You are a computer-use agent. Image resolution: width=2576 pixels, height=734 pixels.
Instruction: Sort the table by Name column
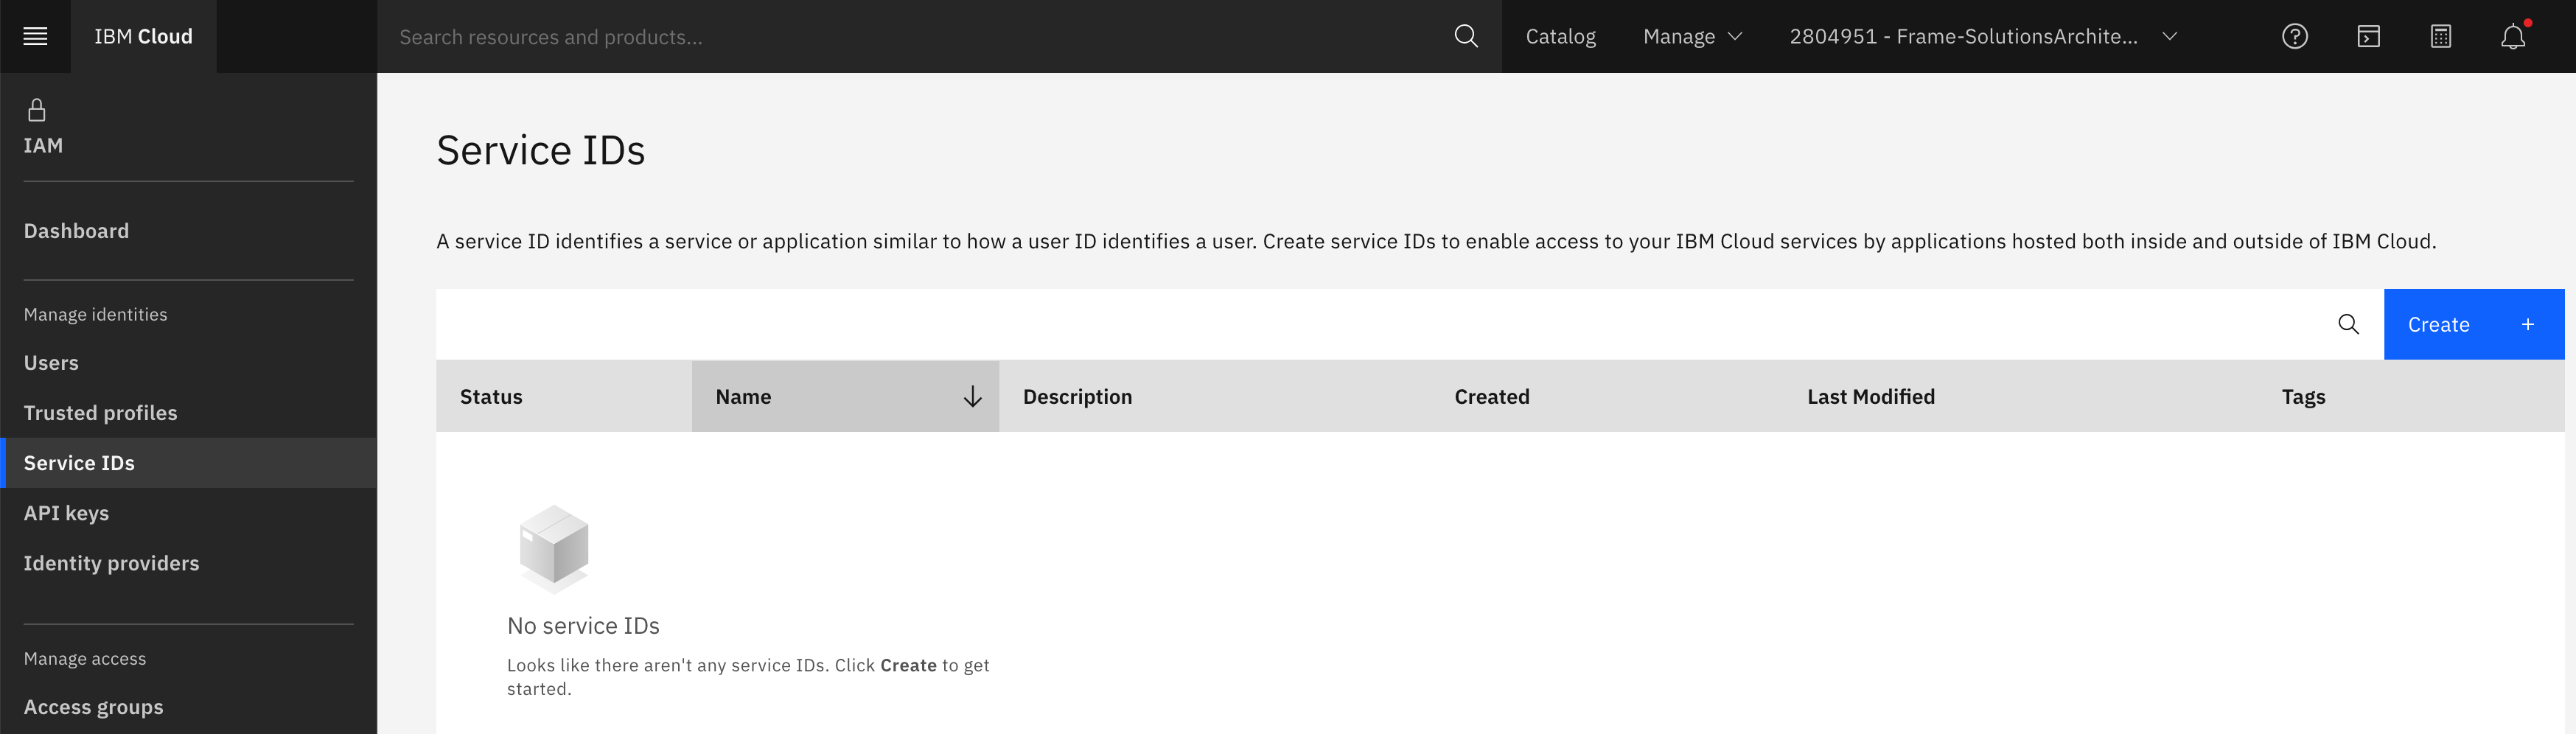[744, 396]
